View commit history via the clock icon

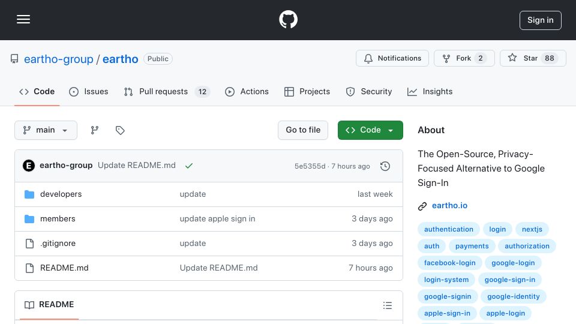coord(385,166)
